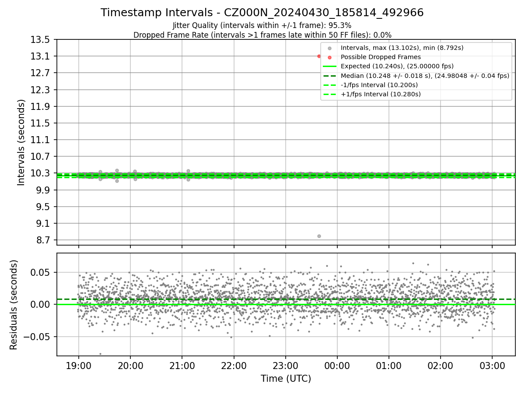525x394 pixels.
Task: Select the 'Dropped Frame Rate' 0.0% subtitle line
Action: 262,35
